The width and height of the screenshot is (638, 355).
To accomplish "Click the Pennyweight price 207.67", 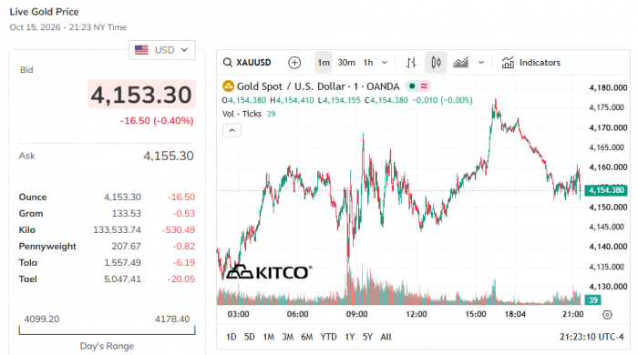I will [127, 246].
